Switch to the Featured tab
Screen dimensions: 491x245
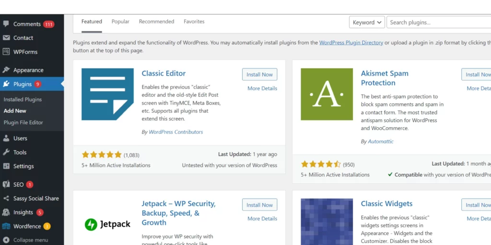pyautogui.click(x=92, y=22)
